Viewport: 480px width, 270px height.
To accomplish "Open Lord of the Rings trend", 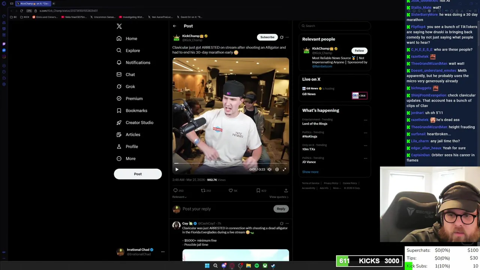I will click(x=315, y=124).
